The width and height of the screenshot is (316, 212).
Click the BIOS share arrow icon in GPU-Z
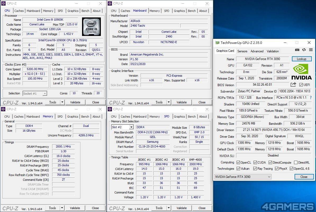pyautogui.click(x=294, y=85)
